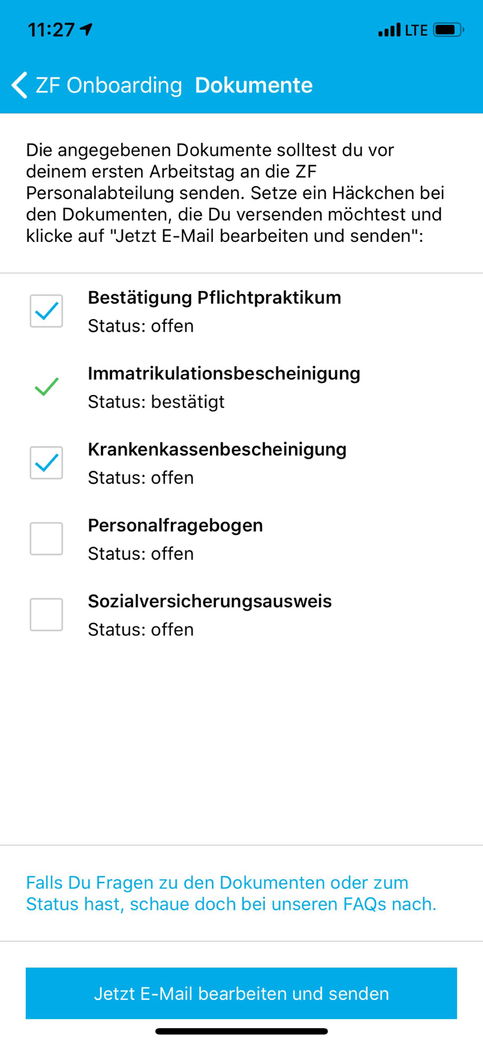Tap the location arrow icon
This screenshot has width=483, height=1045.
[86, 29]
